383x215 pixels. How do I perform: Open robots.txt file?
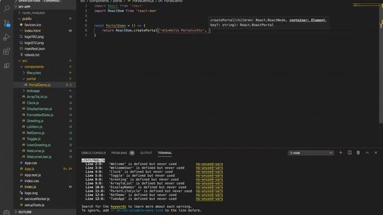[x=32, y=55]
